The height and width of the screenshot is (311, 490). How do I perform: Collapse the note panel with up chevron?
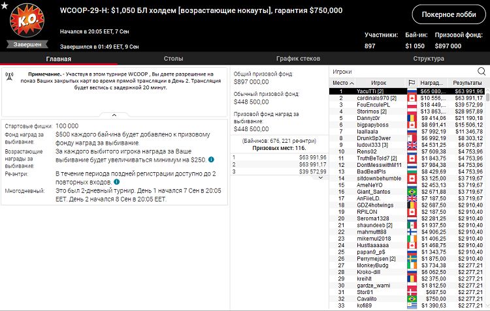tap(114, 115)
